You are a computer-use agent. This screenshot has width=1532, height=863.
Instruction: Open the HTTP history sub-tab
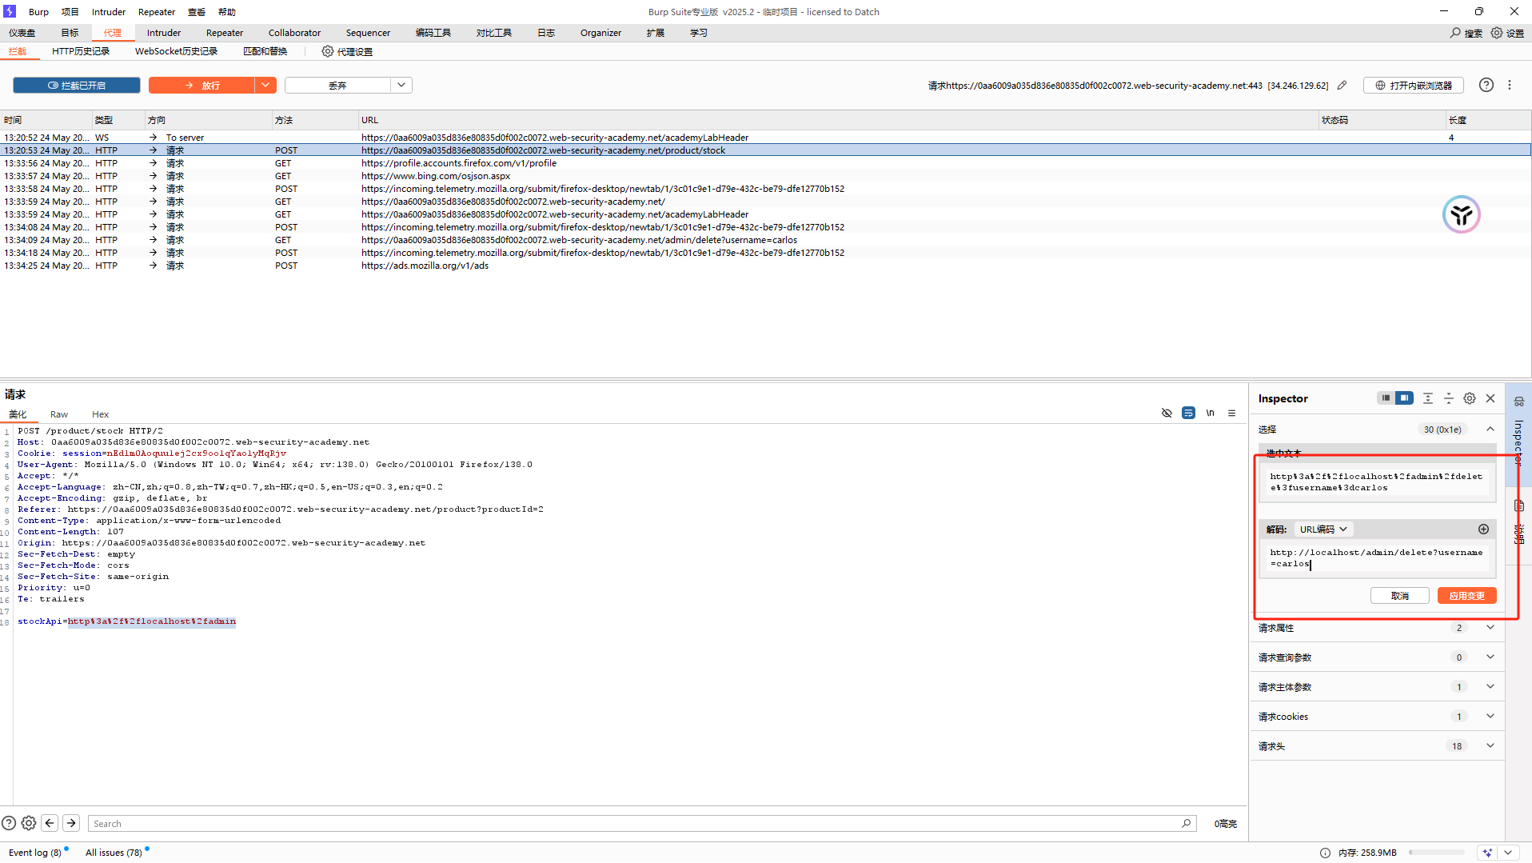coord(81,51)
